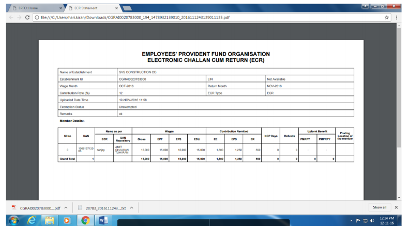
Task: Open the downloaded CGRAI0020783000 PDF file
Action: [35, 207]
